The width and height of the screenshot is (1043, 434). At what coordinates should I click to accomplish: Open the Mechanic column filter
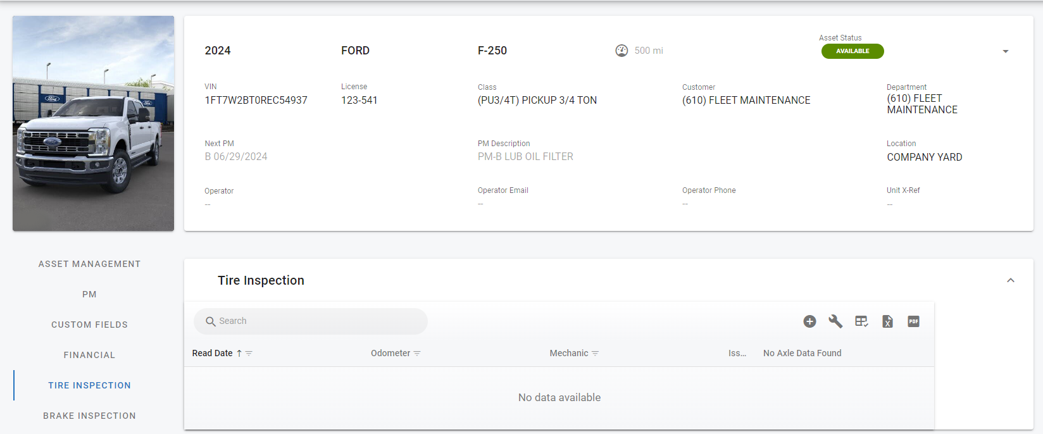point(596,354)
